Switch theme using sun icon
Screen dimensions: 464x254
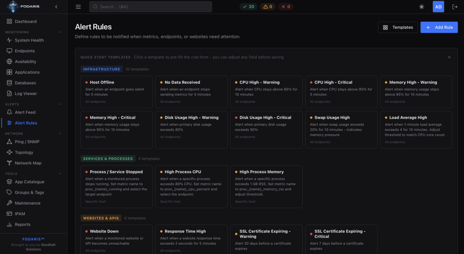(422, 7)
